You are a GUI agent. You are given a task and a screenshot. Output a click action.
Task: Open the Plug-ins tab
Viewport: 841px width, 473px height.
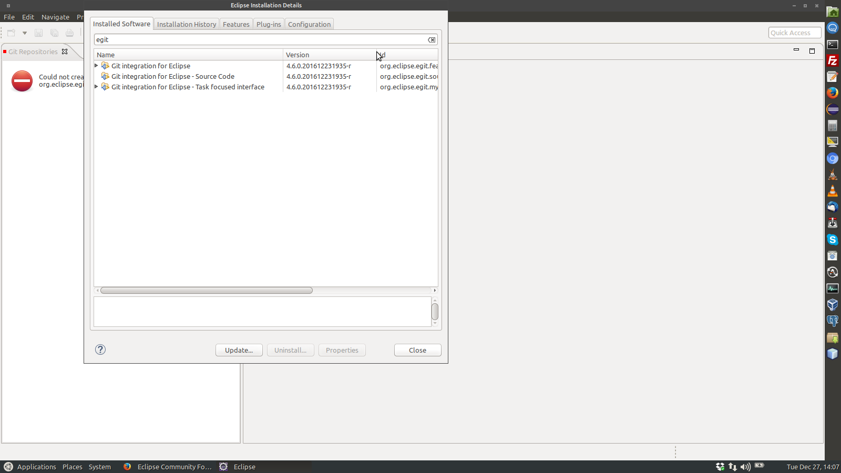point(269,24)
